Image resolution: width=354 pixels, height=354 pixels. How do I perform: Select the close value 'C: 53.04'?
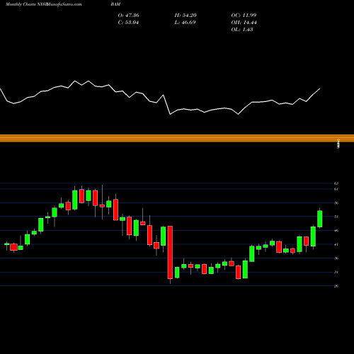(128, 23)
